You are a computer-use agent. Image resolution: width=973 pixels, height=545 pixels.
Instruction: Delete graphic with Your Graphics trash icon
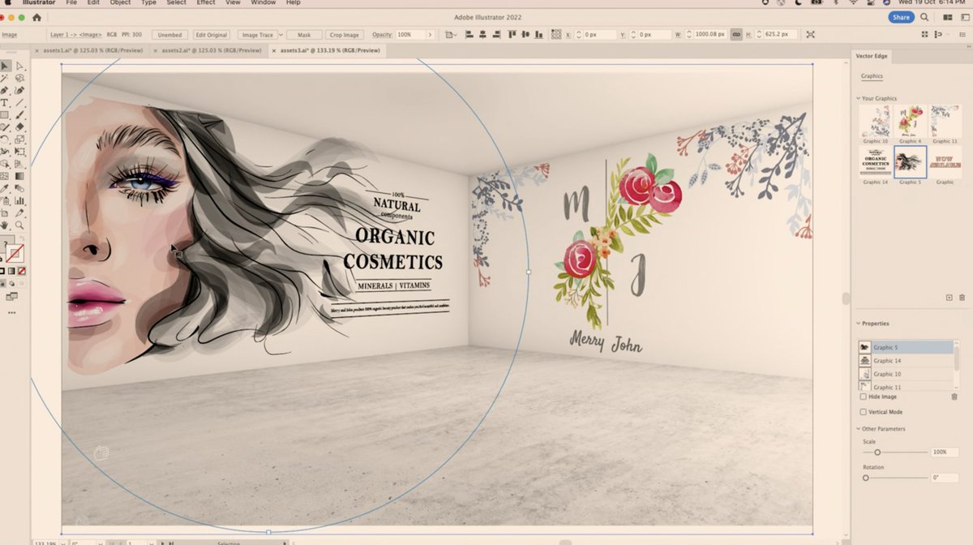(962, 298)
